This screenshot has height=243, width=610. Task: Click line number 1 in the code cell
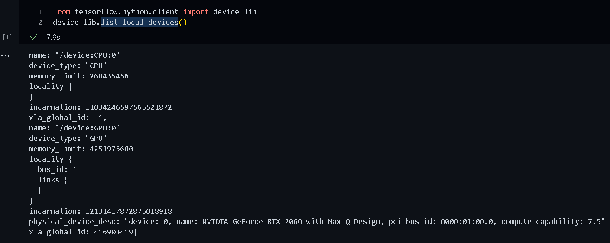click(40, 12)
